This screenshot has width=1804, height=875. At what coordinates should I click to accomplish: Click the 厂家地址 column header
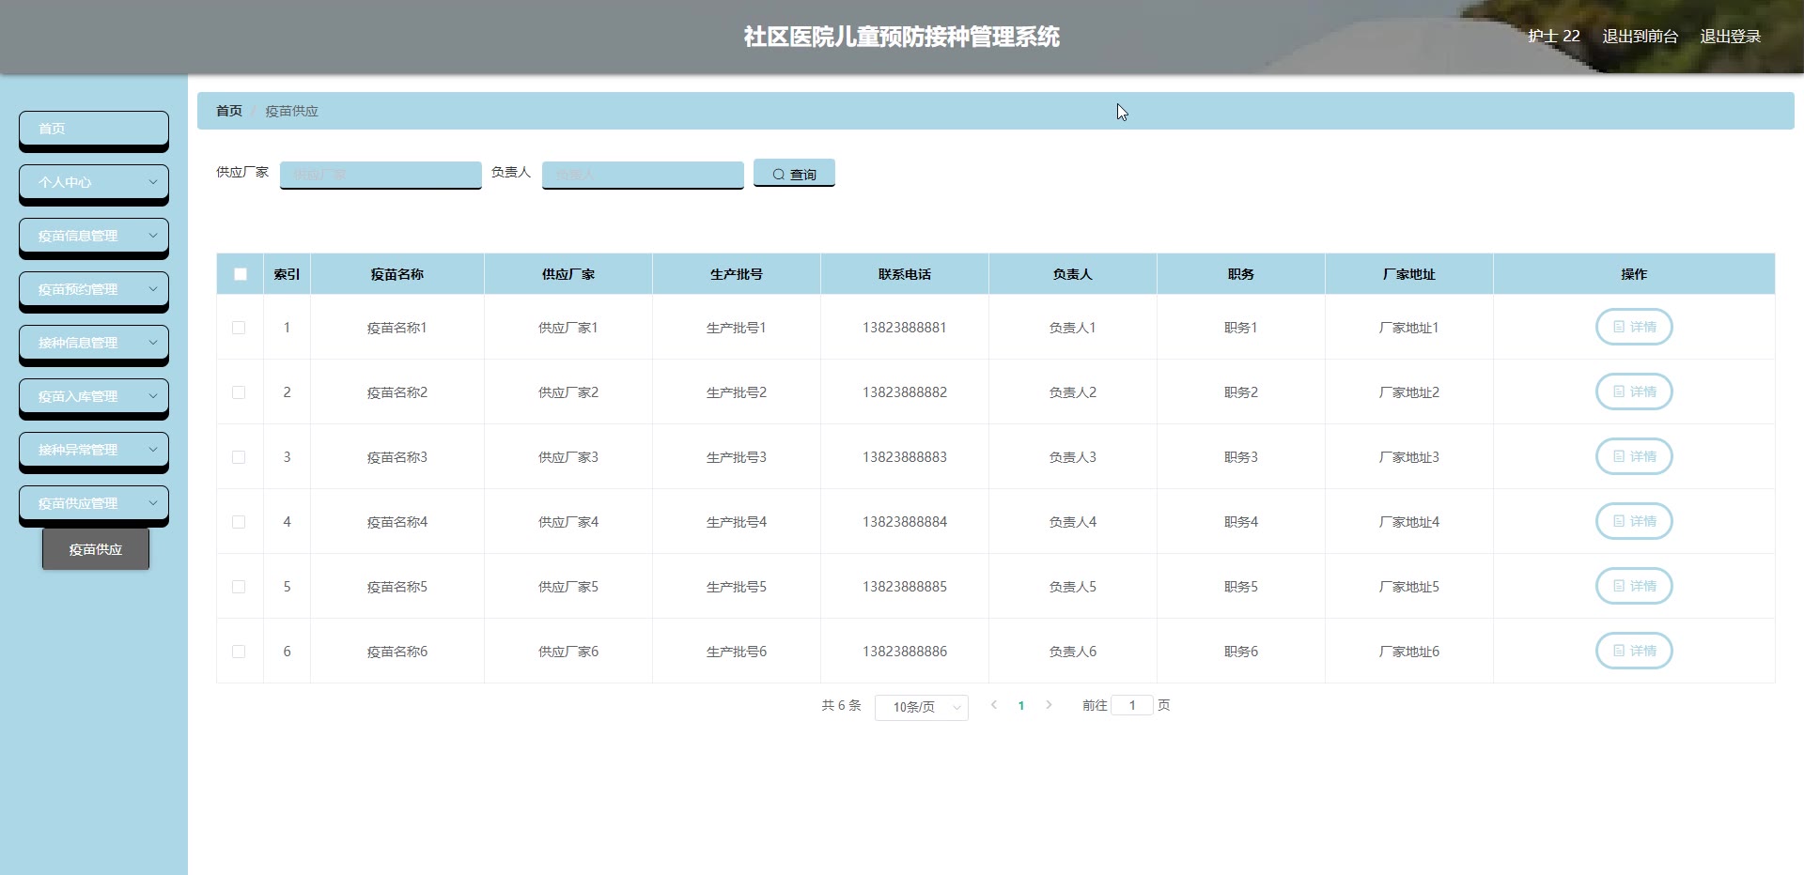(1409, 274)
